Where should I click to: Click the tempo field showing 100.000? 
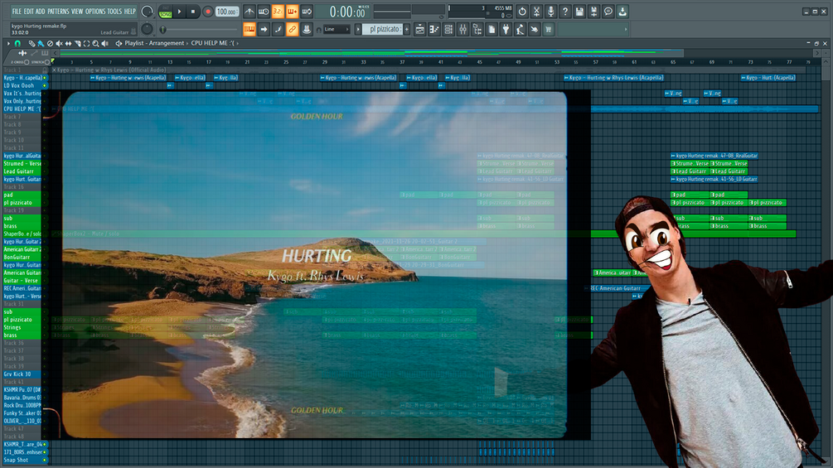tap(227, 11)
